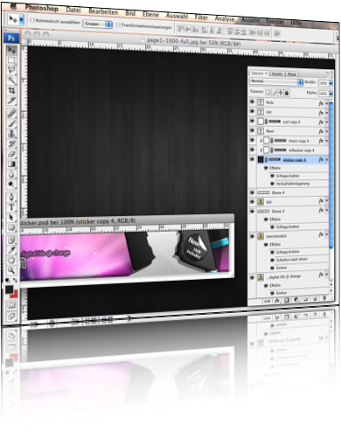Switch to the Pfade tab
341x432 pixels.
point(292,74)
